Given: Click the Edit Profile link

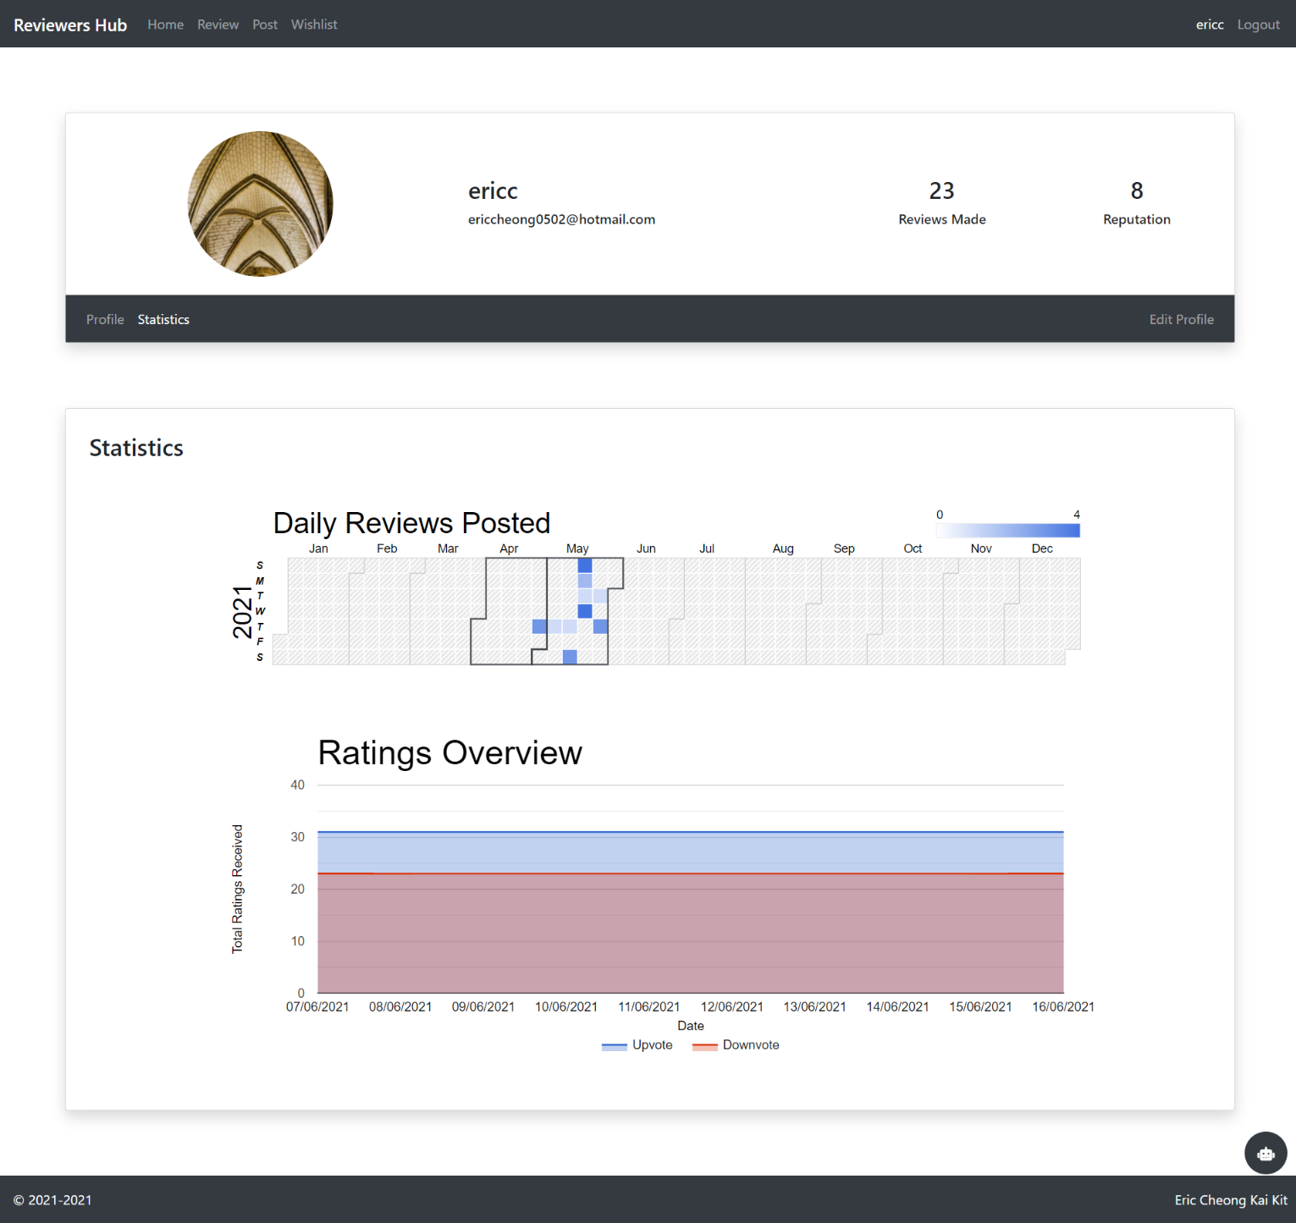Looking at the screenshot, I should click(x=1181, y=319).
